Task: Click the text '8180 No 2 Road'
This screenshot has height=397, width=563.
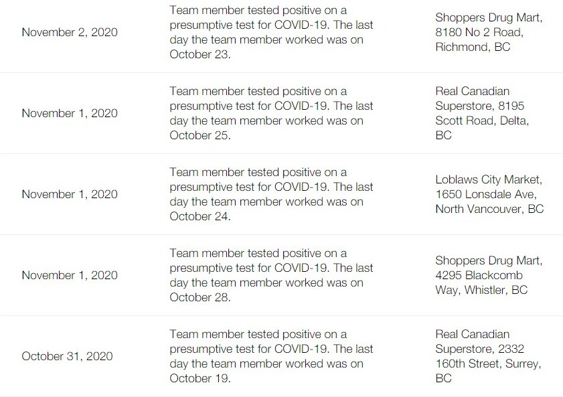Action: (477, 33)
